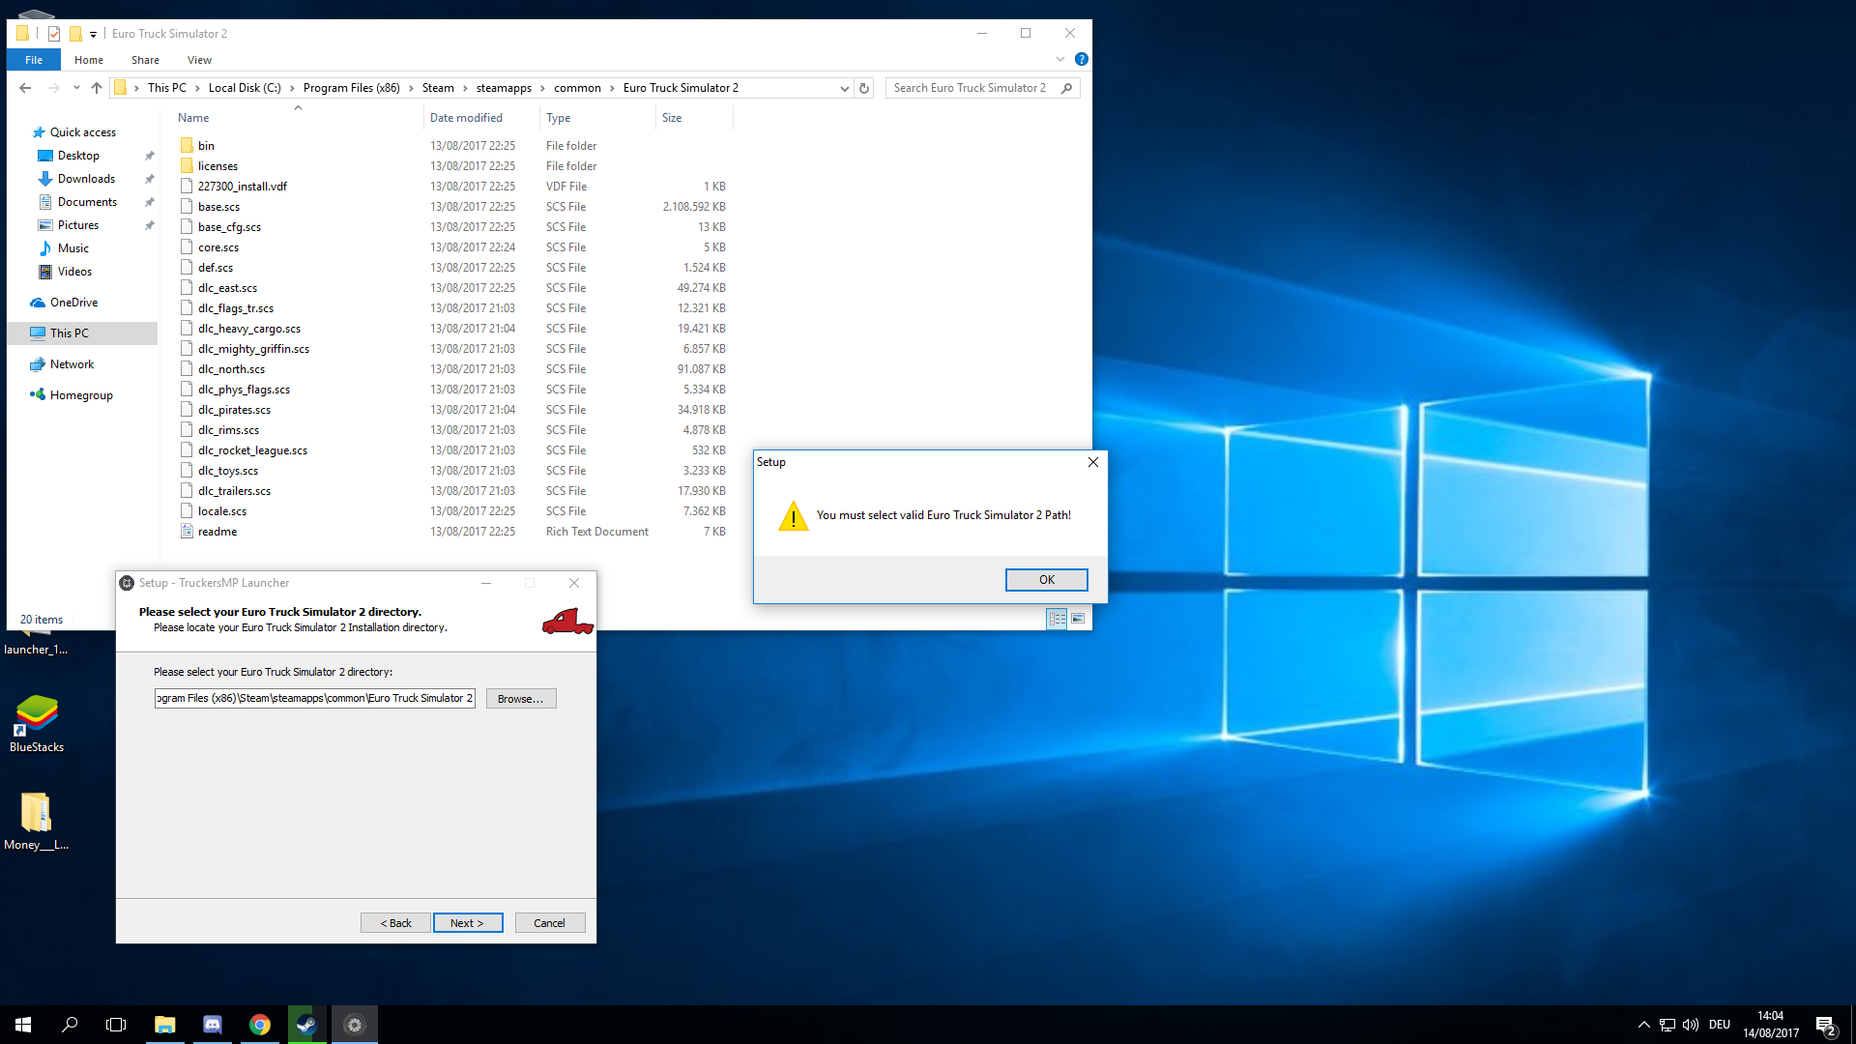
Task: Open the Settings icon in taskbar
Action: (355, 1024)
